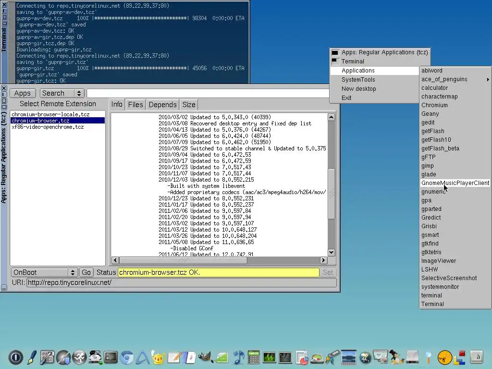The width and height of the screenshot is (492, 369).
Task: Click the Info pane scroll-down arrow
Action: coord(332,252)
